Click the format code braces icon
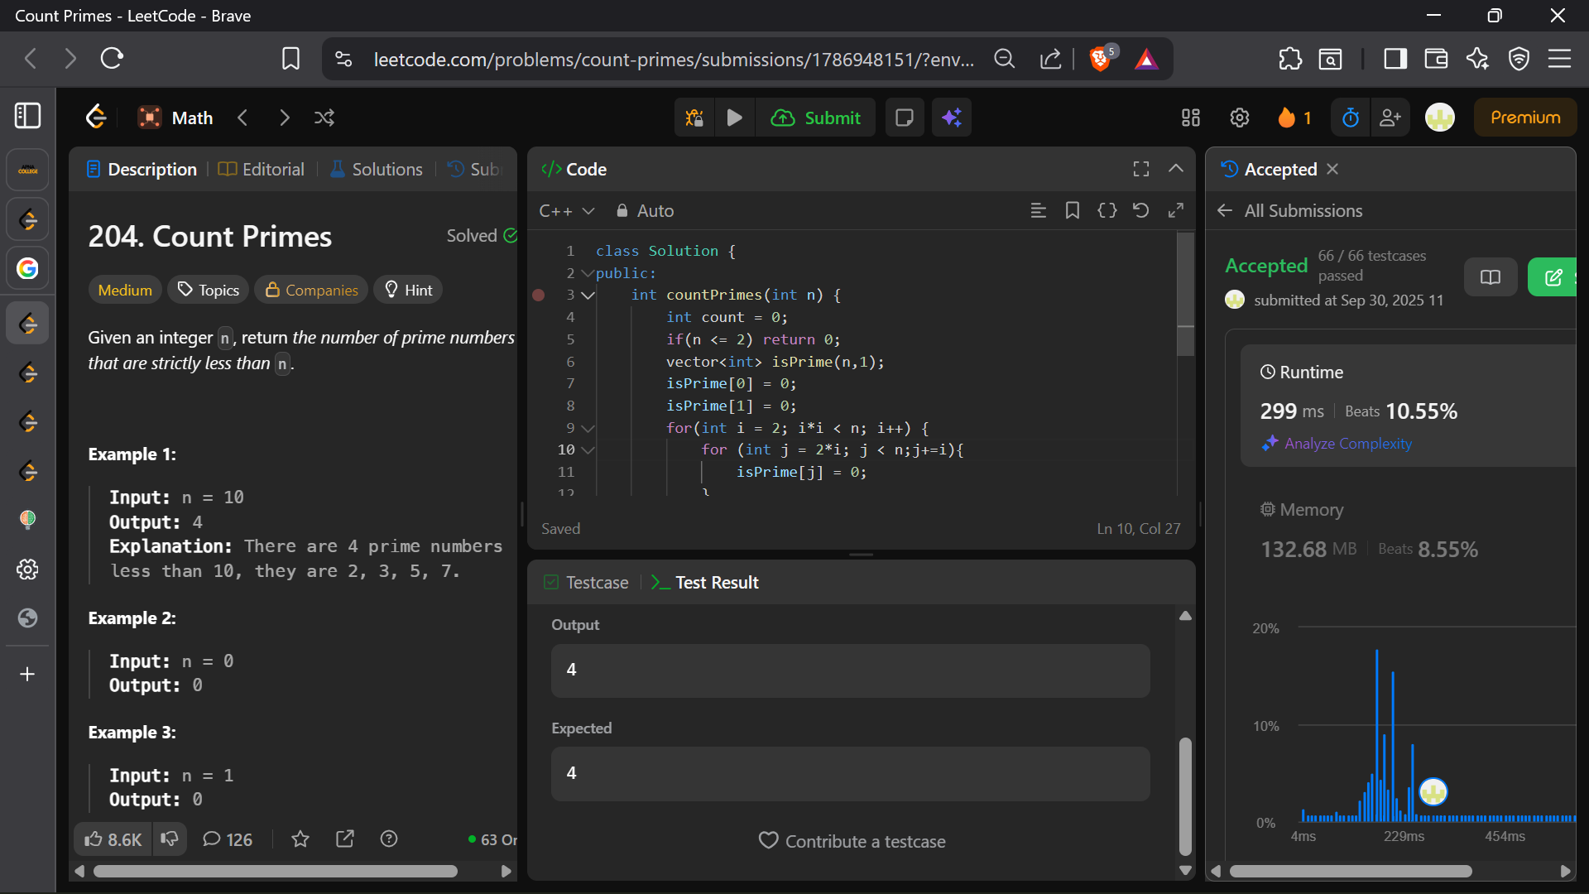 tap(1107, 210)
